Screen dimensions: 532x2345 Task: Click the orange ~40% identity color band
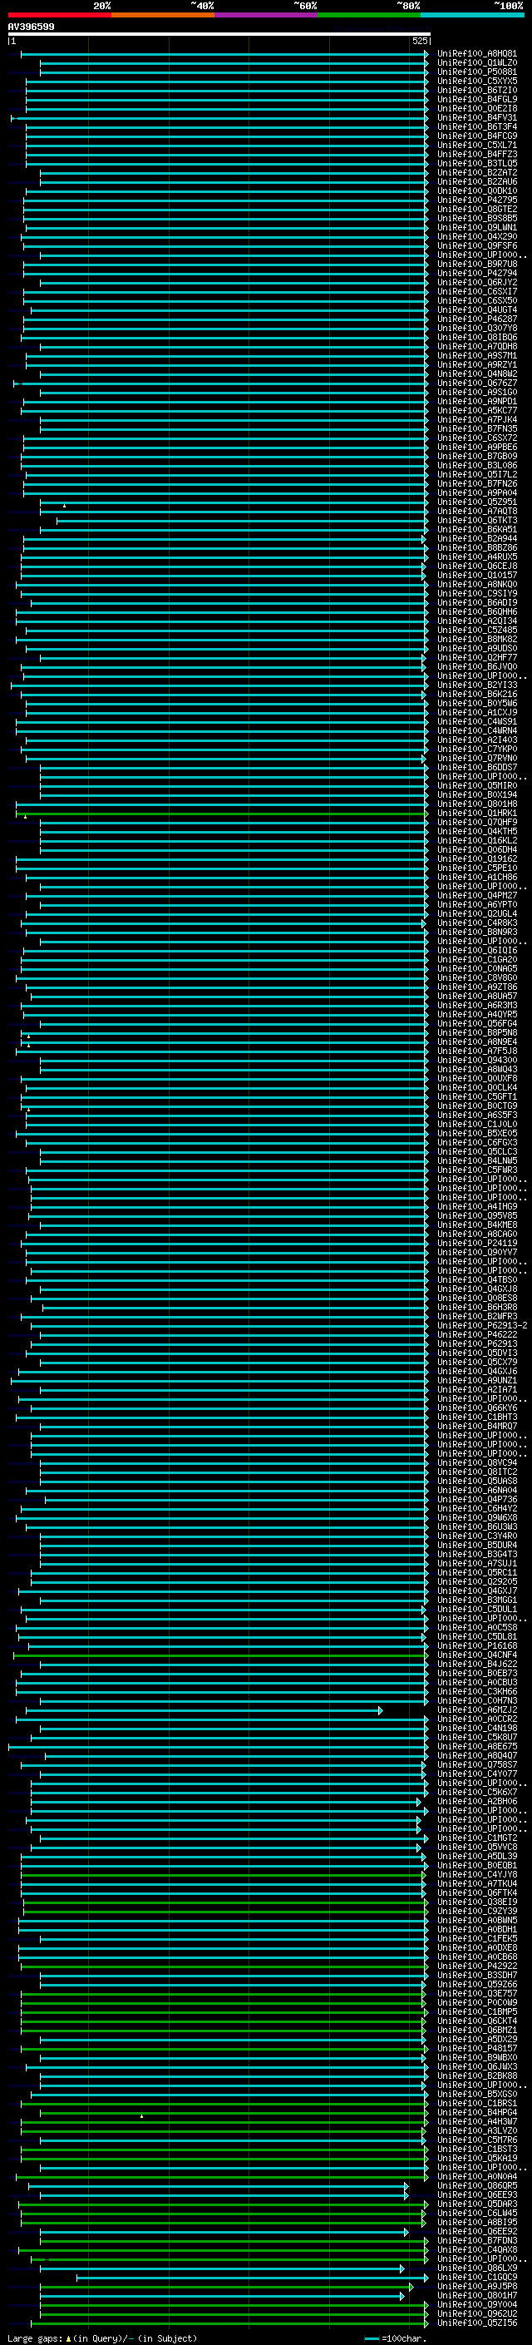click(x=163, y=15)
